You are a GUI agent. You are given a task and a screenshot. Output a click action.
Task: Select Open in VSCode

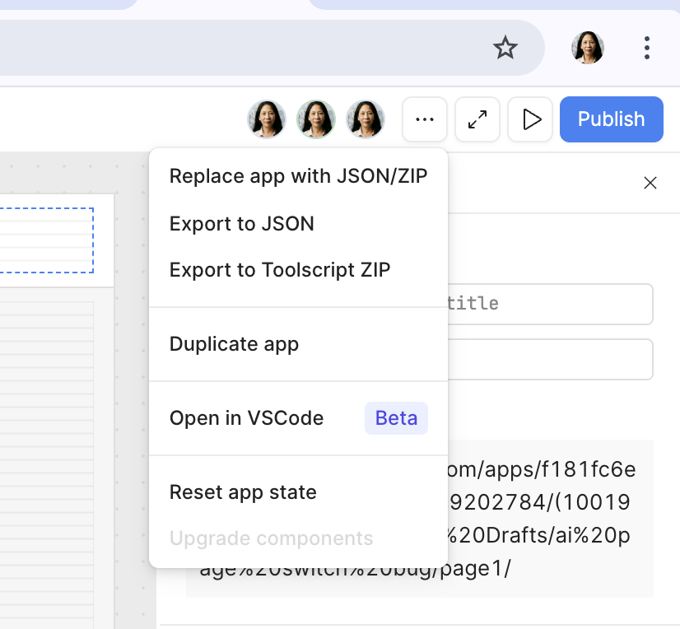point(298,418)
